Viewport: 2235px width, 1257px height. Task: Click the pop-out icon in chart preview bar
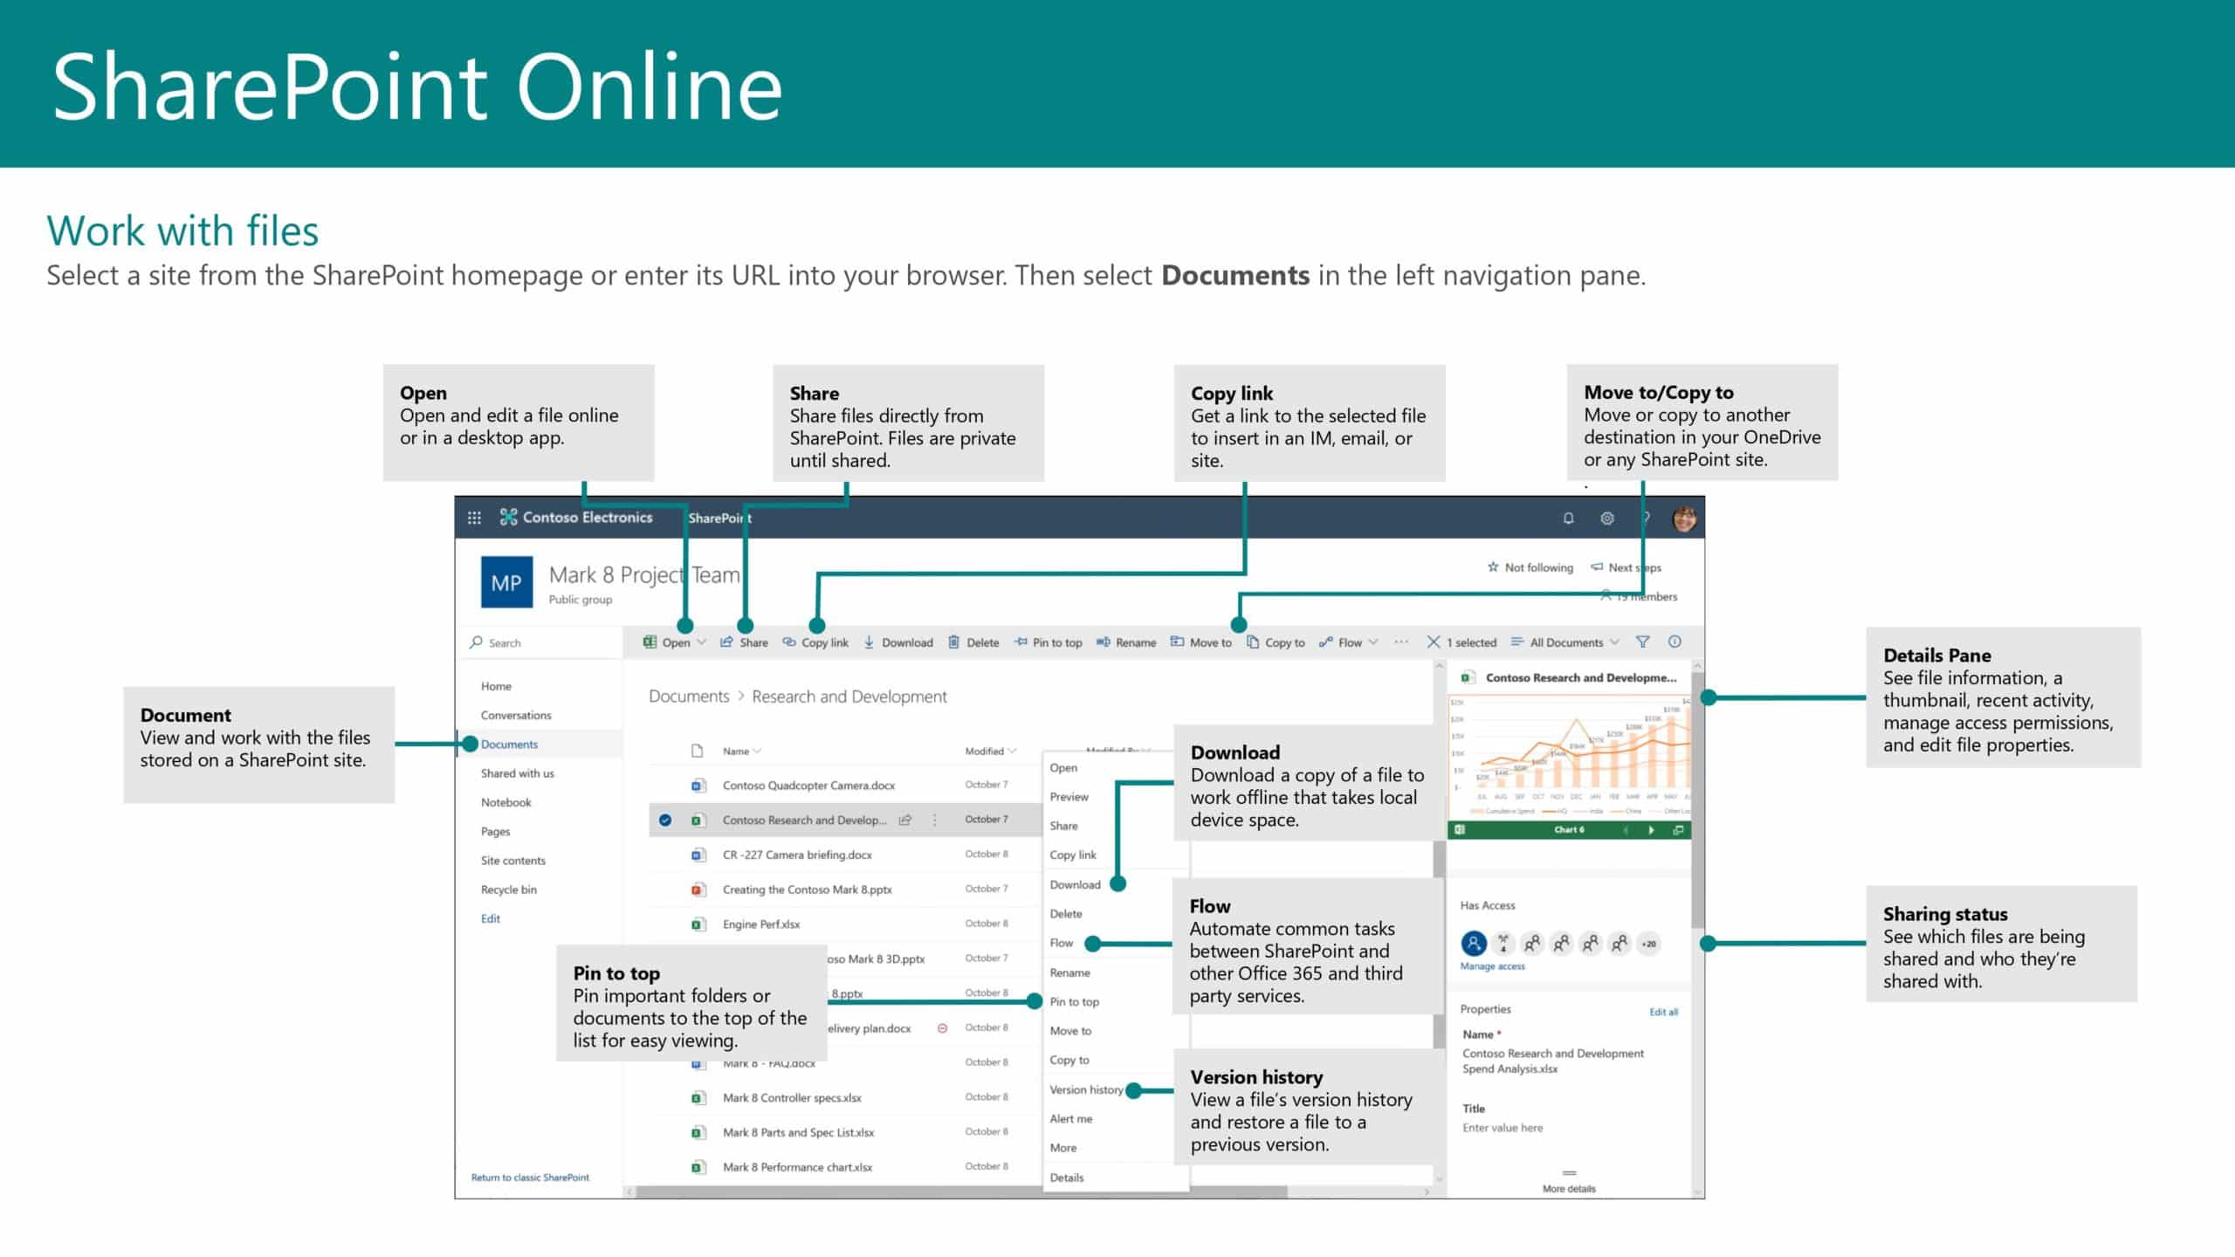1677,830
